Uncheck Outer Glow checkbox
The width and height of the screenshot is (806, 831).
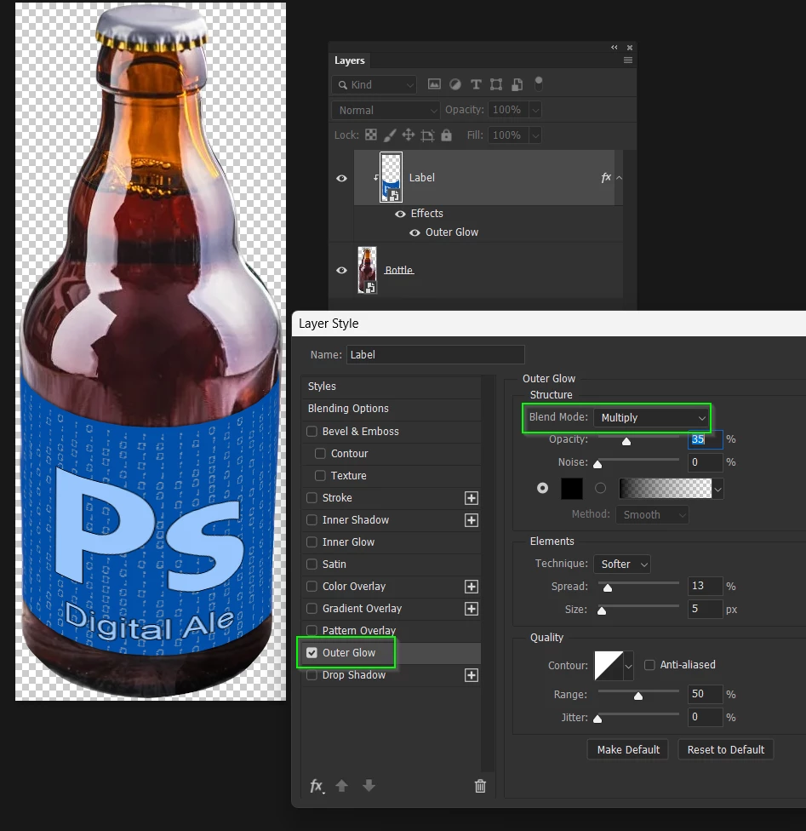click(x=312, y=652)
